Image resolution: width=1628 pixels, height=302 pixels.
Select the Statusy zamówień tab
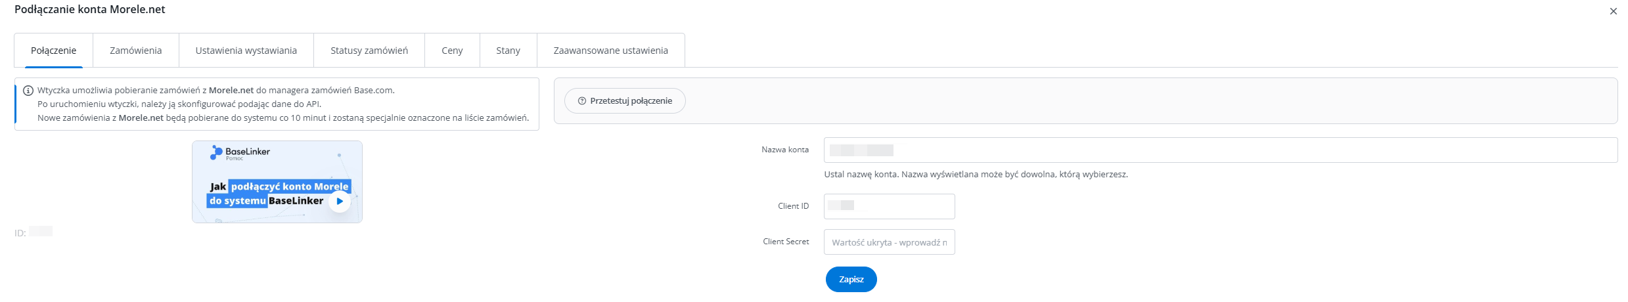369,51
